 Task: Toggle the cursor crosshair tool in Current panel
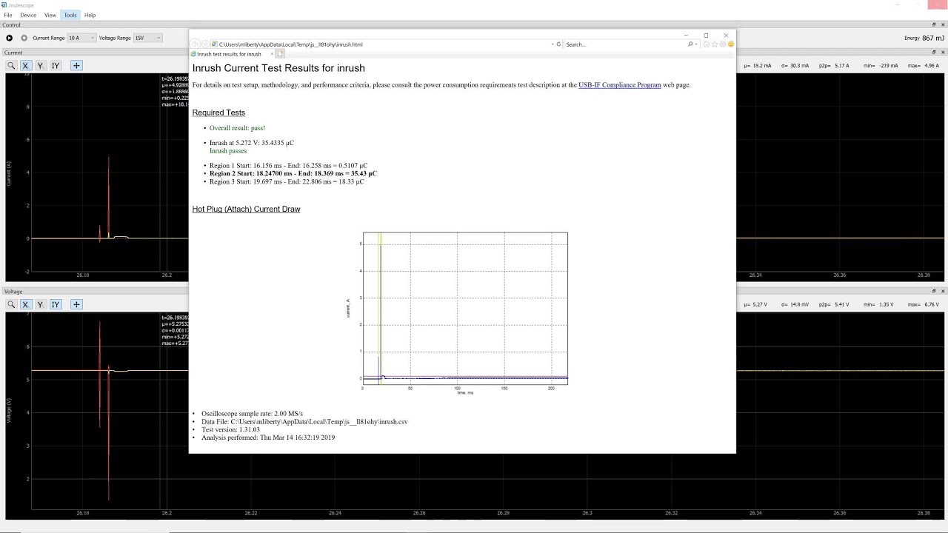coord(76,66)
